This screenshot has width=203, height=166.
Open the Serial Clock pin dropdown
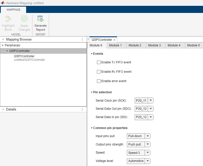coord(150,100)
